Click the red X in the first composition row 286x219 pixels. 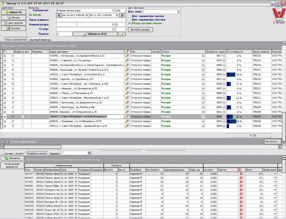pyautogui.click(x=241, y=173)
